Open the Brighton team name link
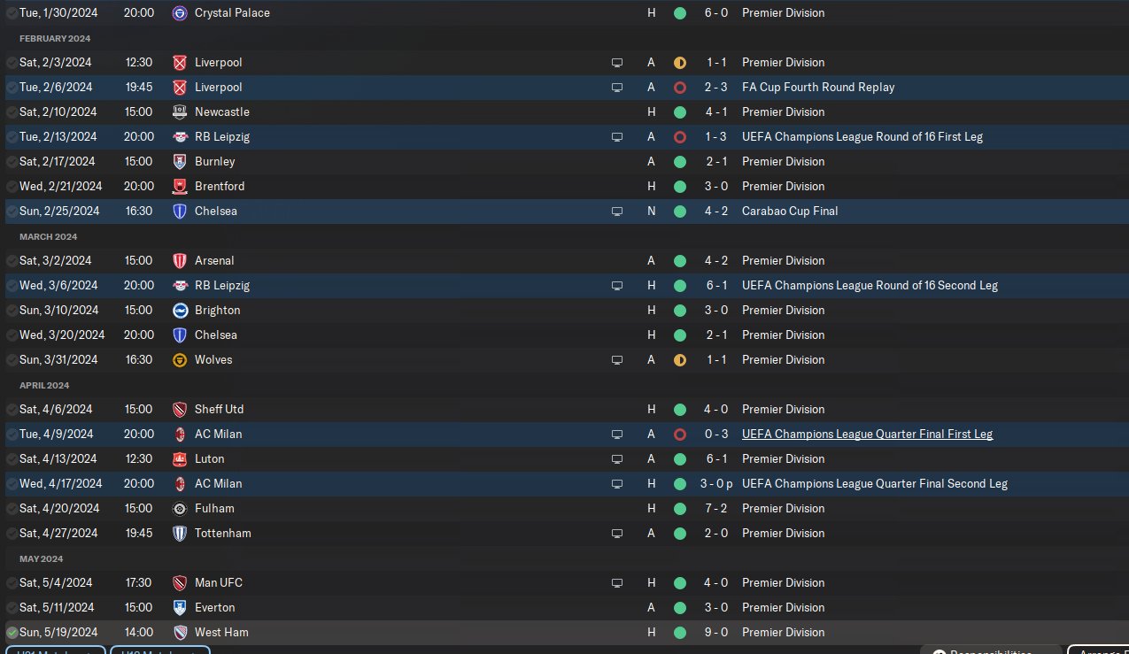This screenshot has height=654, width=1129. pos(217,311)
